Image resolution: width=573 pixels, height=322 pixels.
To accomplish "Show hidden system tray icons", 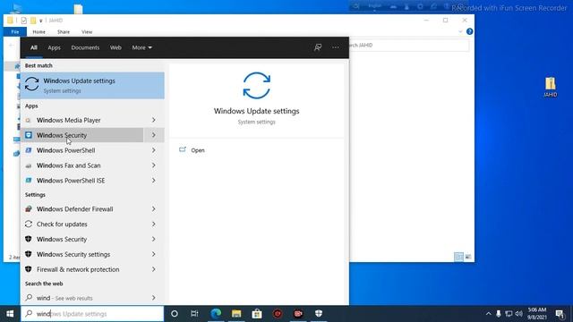I will click(489, 314).
